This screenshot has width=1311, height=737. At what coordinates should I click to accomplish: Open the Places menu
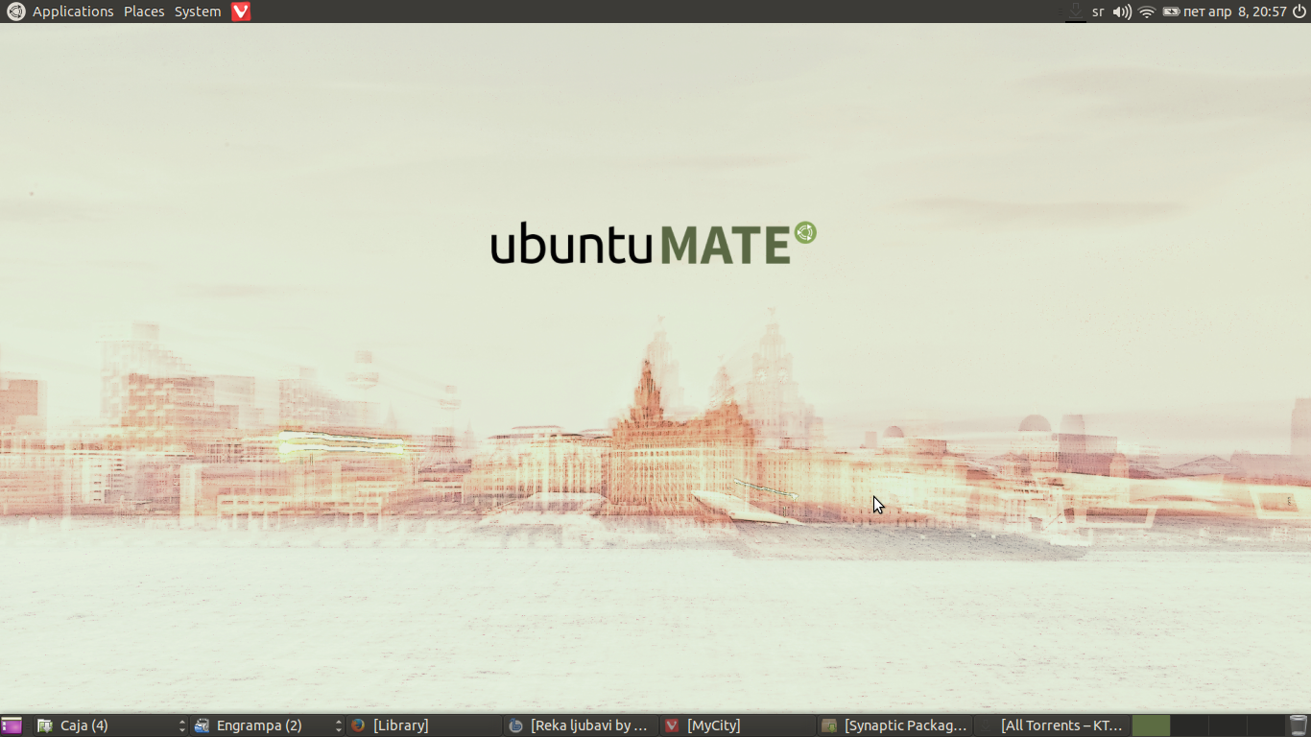[x=144, y=12]
